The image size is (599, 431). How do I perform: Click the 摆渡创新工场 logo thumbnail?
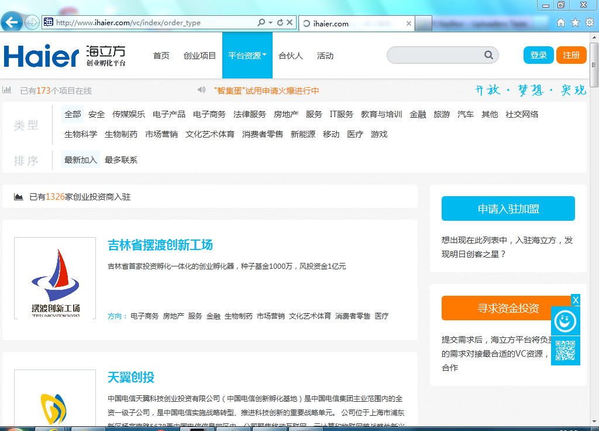coord(55,278)
